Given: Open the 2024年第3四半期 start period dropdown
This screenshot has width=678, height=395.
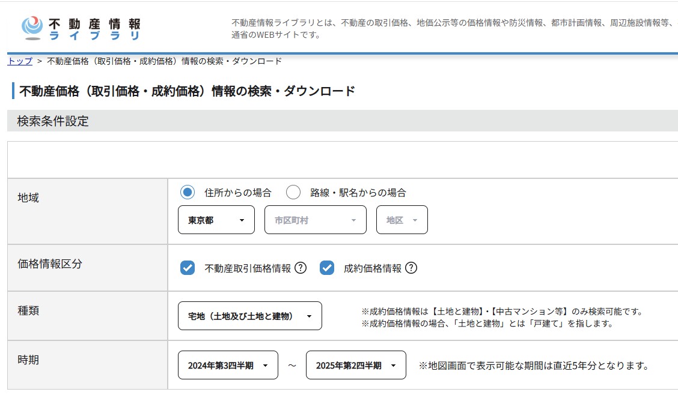Looking at the screenshot, I should [228, 366].
